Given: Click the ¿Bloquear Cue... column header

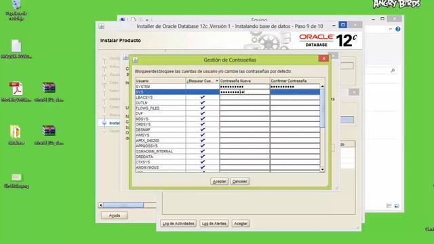Looking at the screenshot, I should pyautogui.click(x=203, y=81).
